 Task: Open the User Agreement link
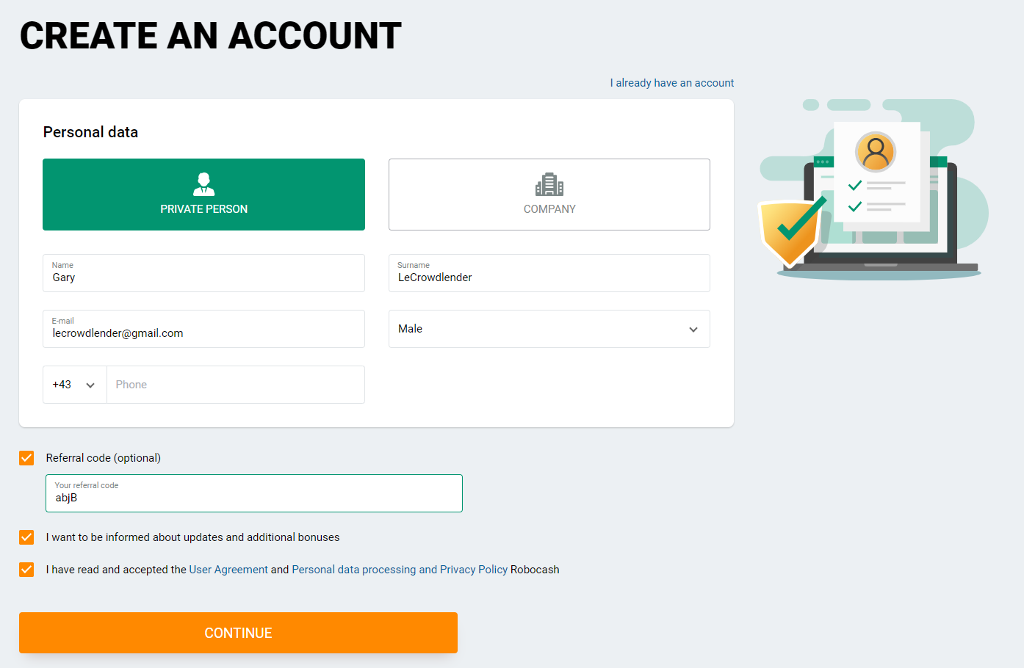[228, 570]
